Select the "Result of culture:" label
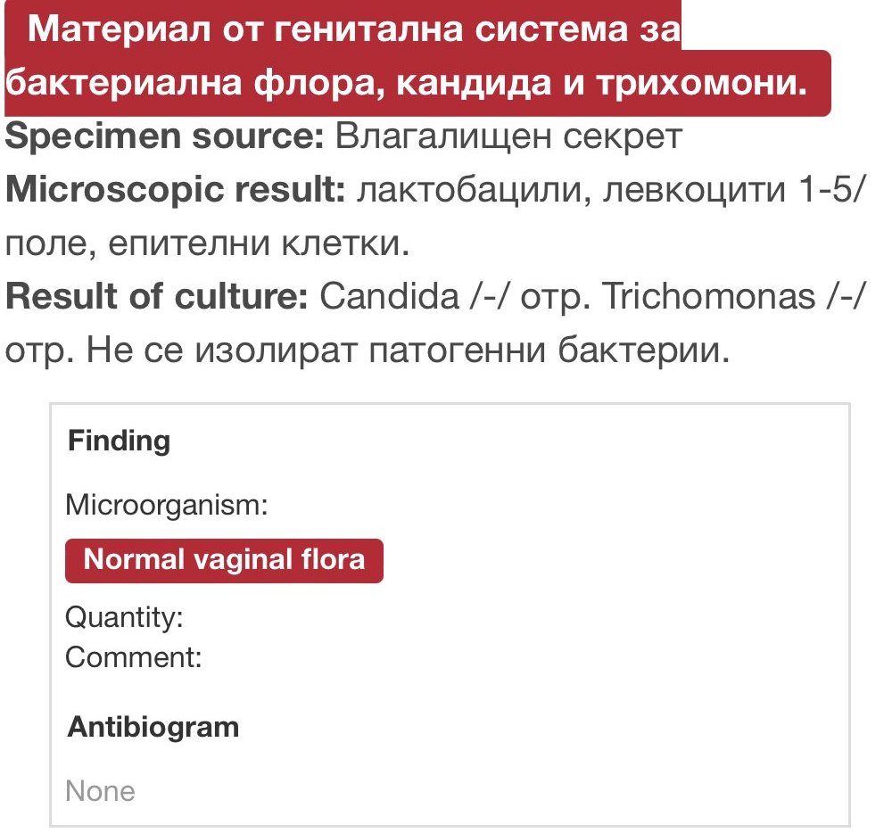 [156, 297]
